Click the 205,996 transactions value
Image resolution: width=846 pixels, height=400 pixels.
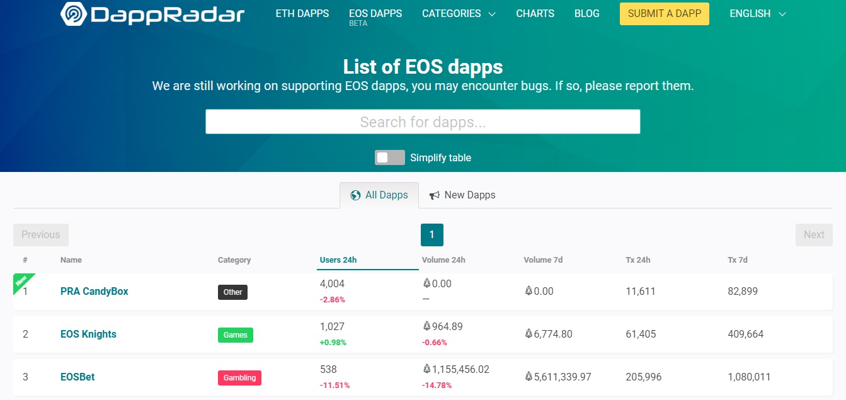(644, 377)
